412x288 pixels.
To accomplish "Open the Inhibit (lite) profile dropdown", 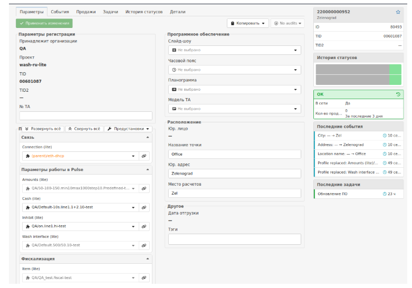I will click(x=80, y=226).
